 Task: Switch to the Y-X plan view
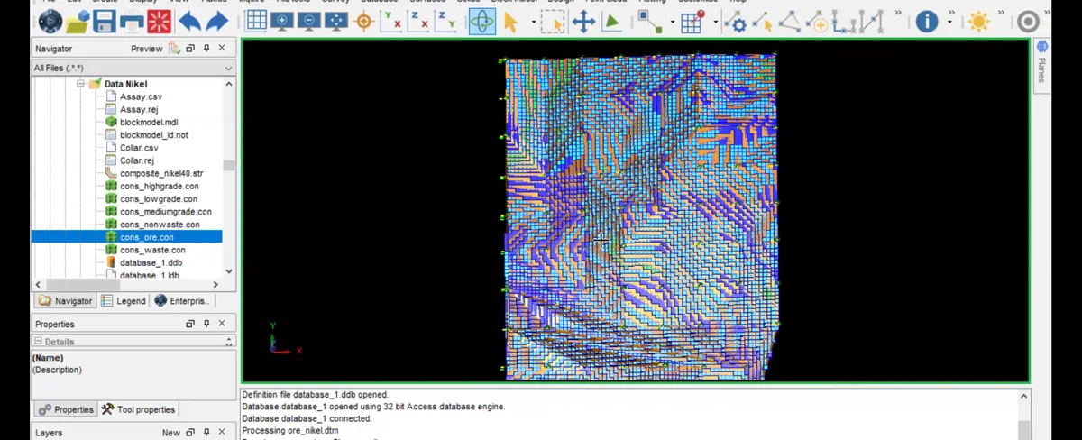391,21
